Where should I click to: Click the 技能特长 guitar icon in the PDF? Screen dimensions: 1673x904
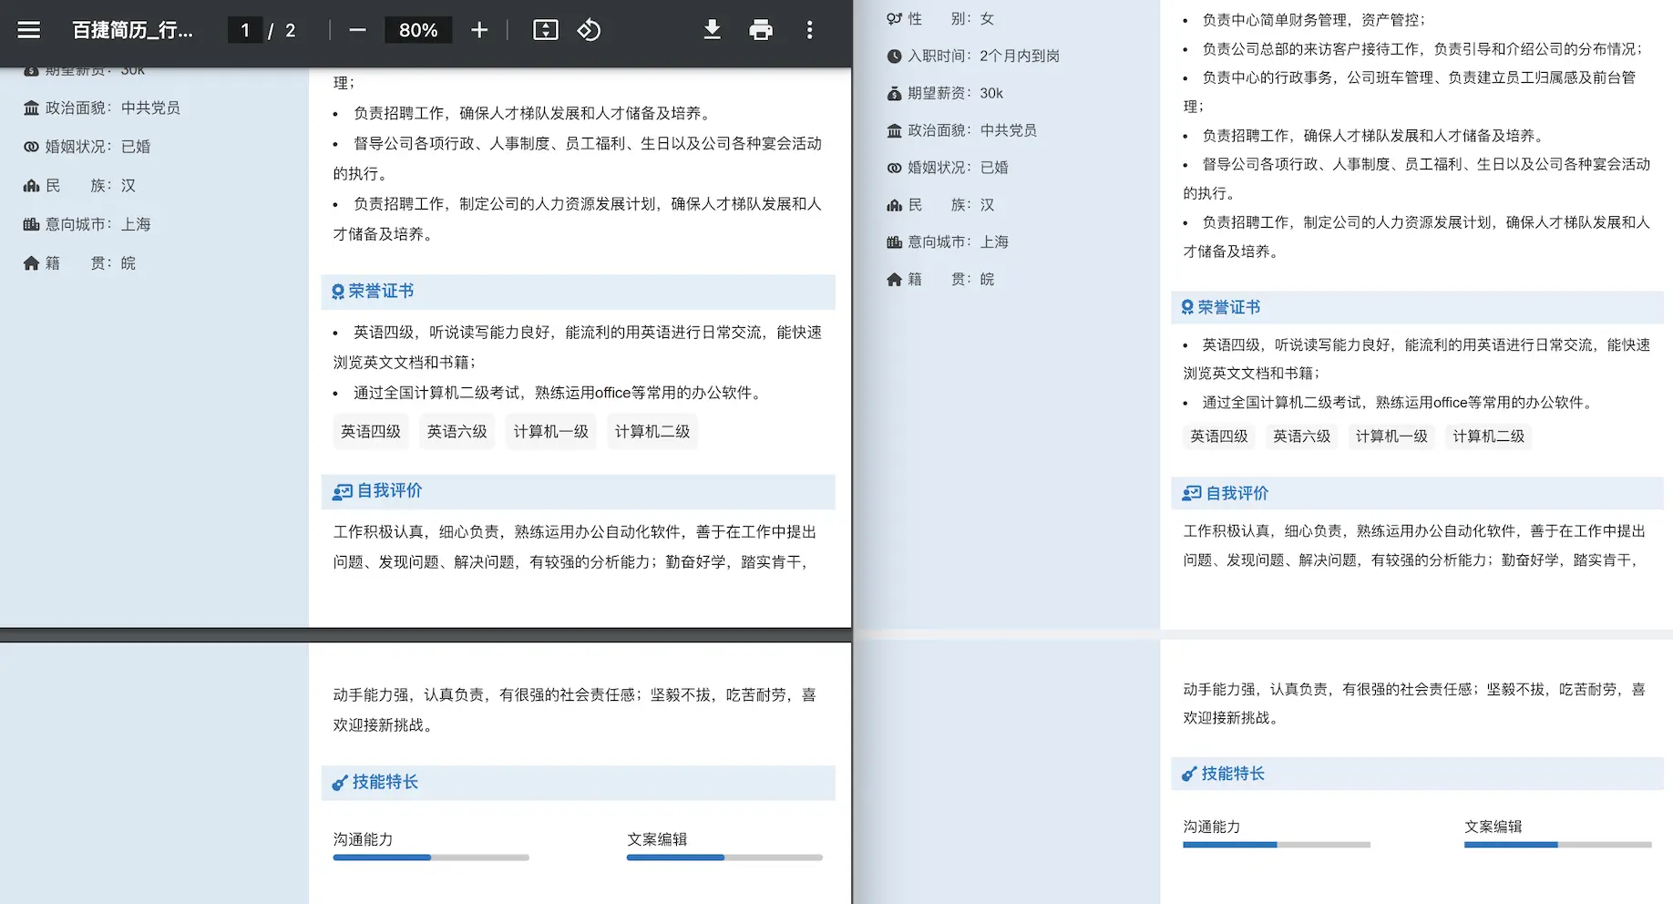pyautogui.click(x=340, y=783)
